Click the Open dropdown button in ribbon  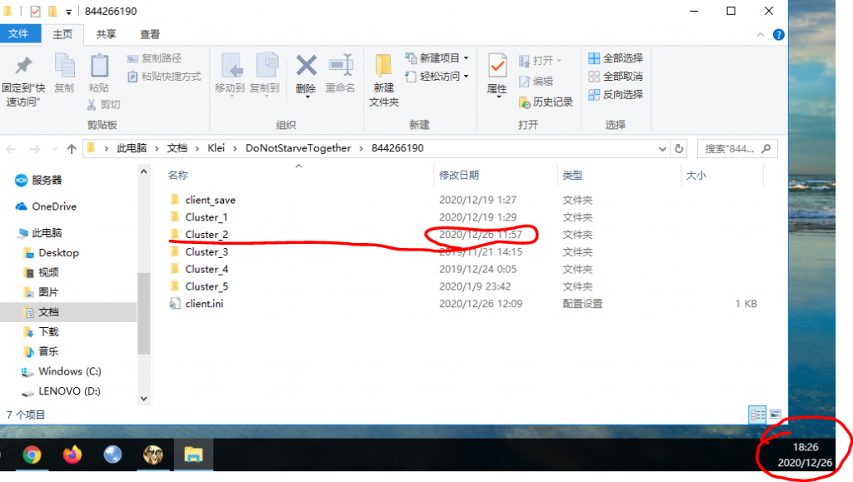click(540, 60)
